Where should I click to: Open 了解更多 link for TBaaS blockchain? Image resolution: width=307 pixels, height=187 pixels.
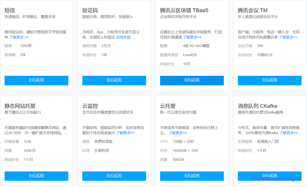192,37
